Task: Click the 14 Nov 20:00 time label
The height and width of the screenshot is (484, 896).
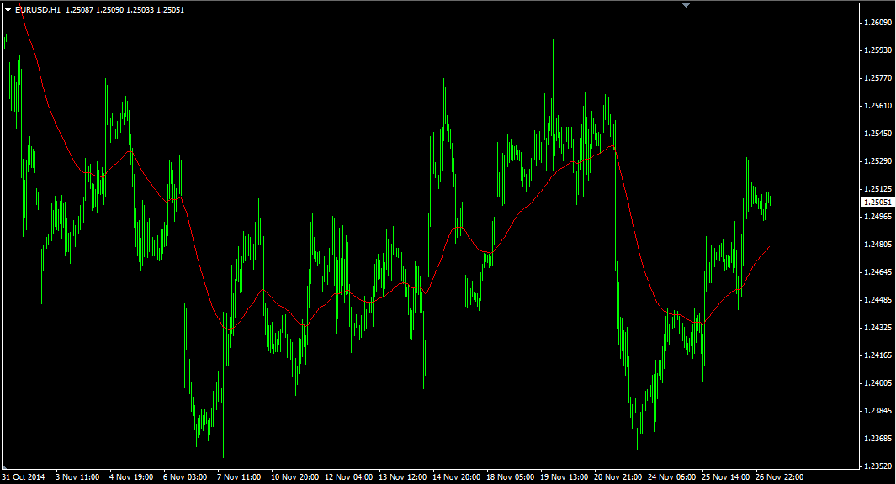Action: coord(456,476)
